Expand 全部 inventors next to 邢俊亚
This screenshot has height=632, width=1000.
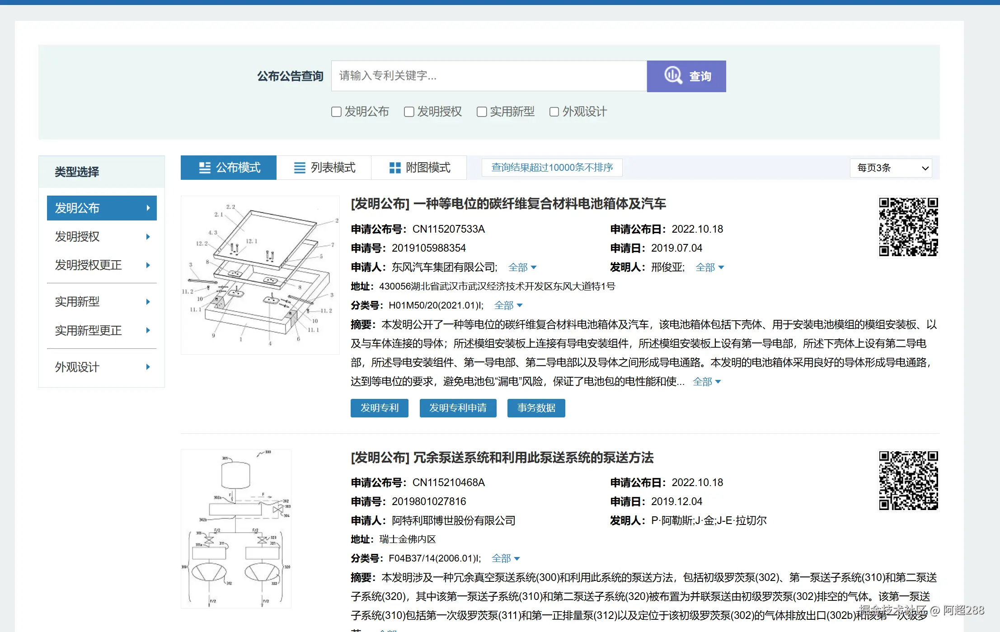709,267
